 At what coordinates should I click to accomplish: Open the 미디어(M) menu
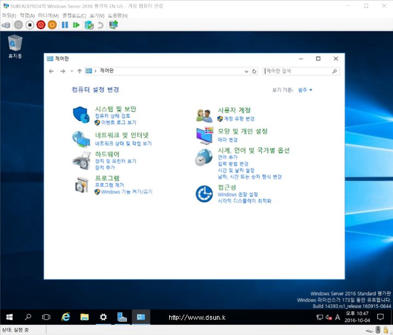click(x=49, y=15)
